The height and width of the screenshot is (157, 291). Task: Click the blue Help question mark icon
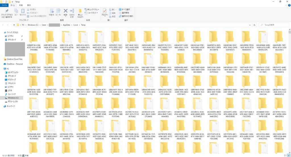tap(288, 5)
